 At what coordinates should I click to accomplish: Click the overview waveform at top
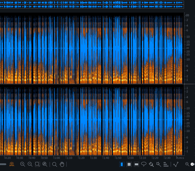[92, 5]
